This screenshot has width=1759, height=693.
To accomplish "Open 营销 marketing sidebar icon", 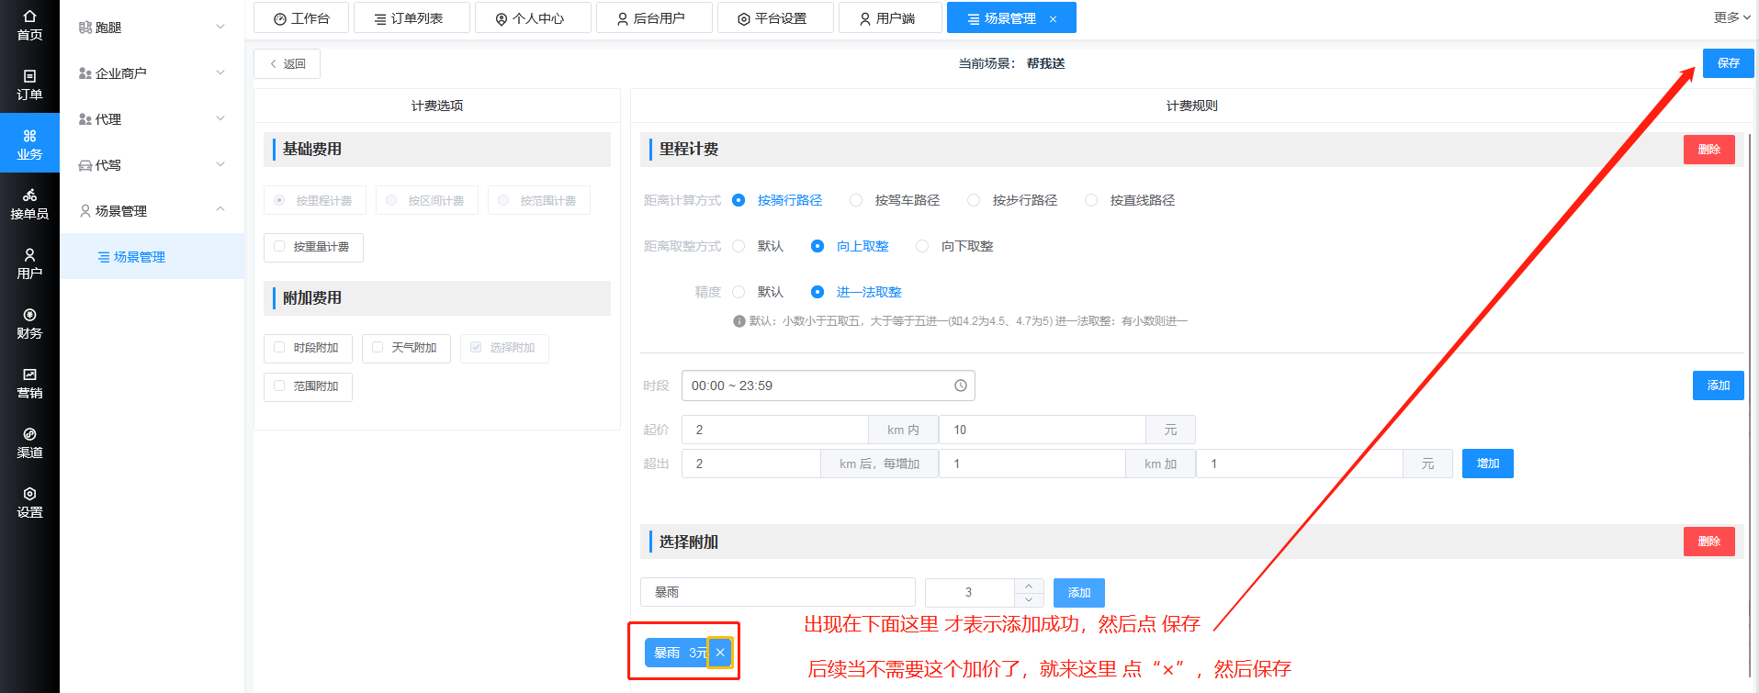I will pyautogui.click(x=29, y=383).
